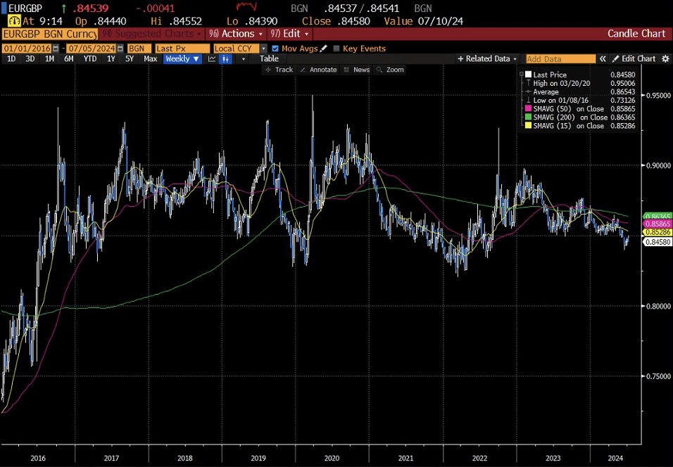
Task: Select 1D time range
Action: [11, 59]
